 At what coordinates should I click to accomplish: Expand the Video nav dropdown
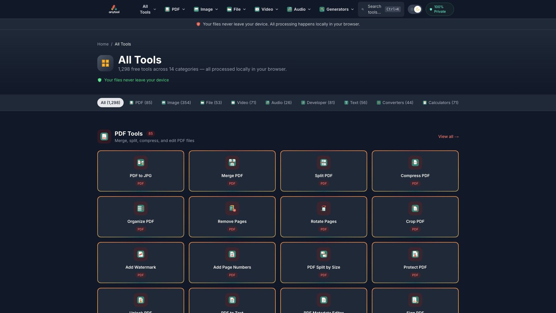266,9
